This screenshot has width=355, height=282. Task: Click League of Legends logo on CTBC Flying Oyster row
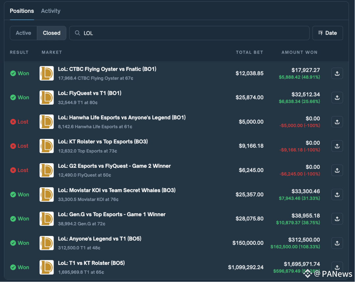pos(47,73)
